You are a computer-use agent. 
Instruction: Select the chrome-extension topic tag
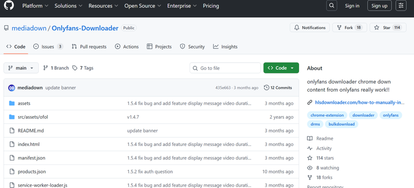point(327,115)
